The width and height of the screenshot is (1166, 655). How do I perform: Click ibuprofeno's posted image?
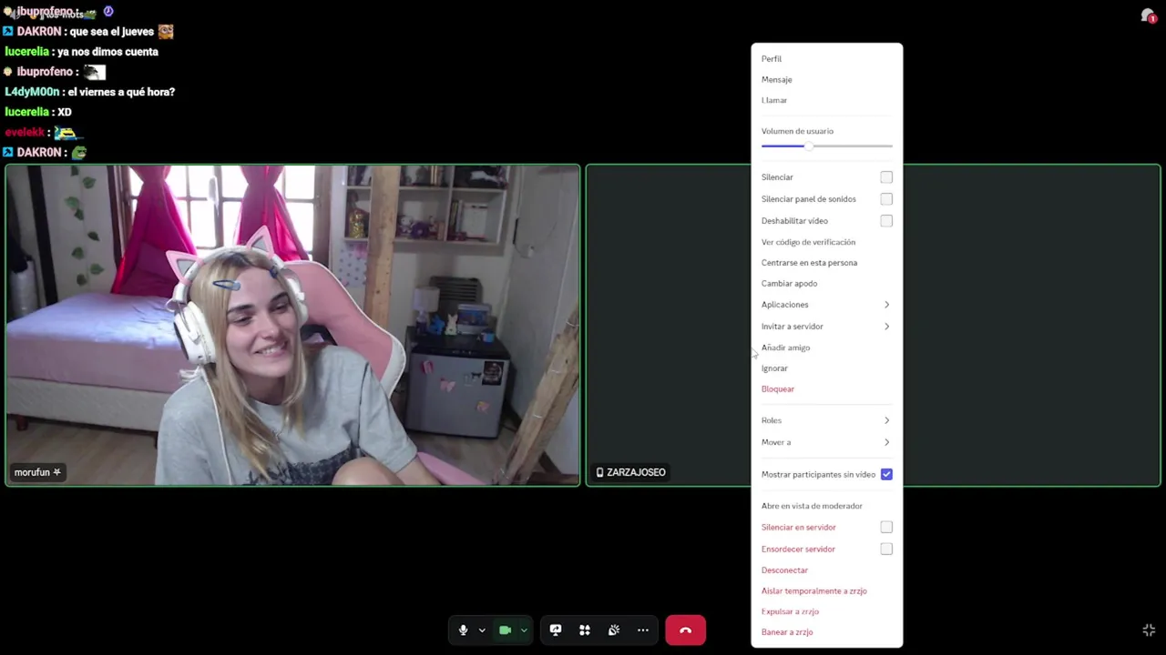[x=95, y=72]
